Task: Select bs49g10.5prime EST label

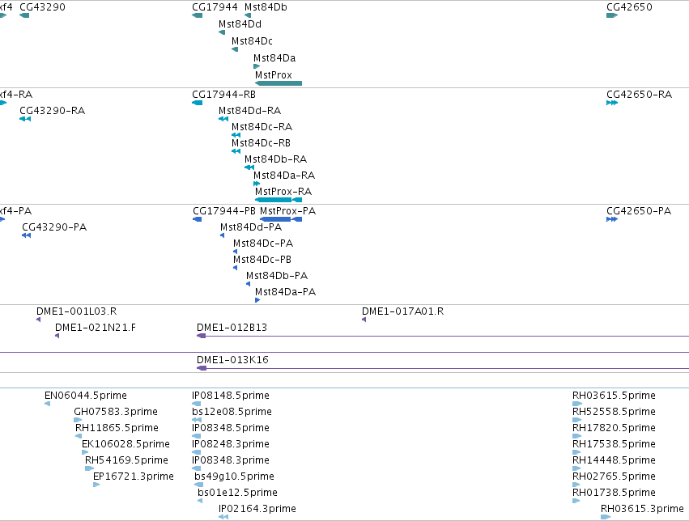Action: (x=234, y=477)
